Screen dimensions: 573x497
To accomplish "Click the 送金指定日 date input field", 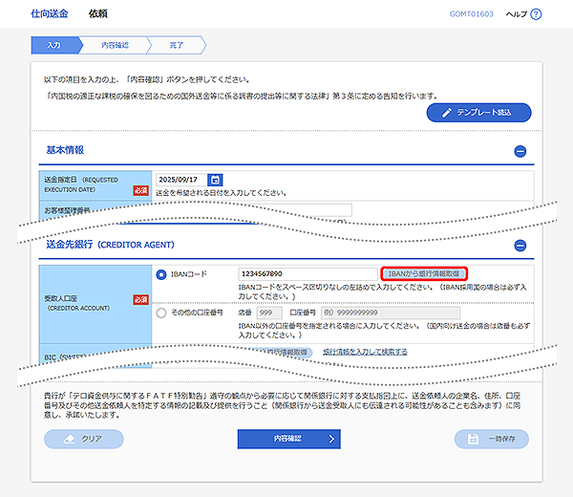I will click(x=181, y=180).
